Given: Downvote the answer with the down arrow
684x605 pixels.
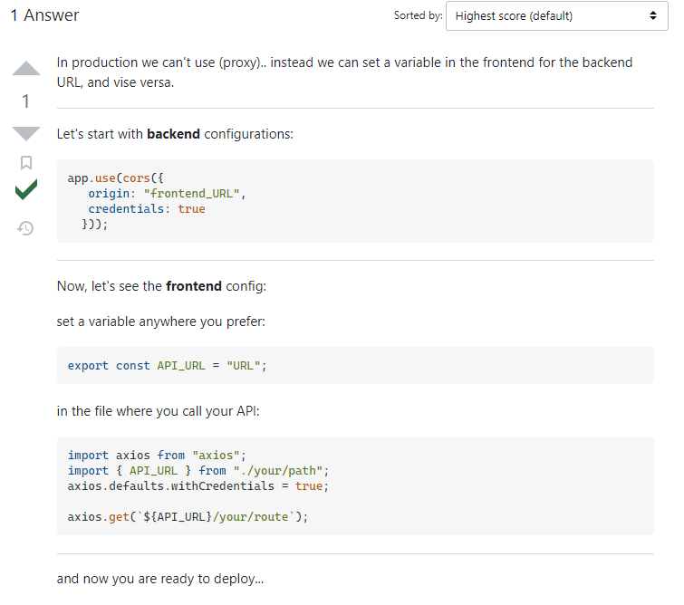Looking at the screenshot, I should tap(26, 133).
